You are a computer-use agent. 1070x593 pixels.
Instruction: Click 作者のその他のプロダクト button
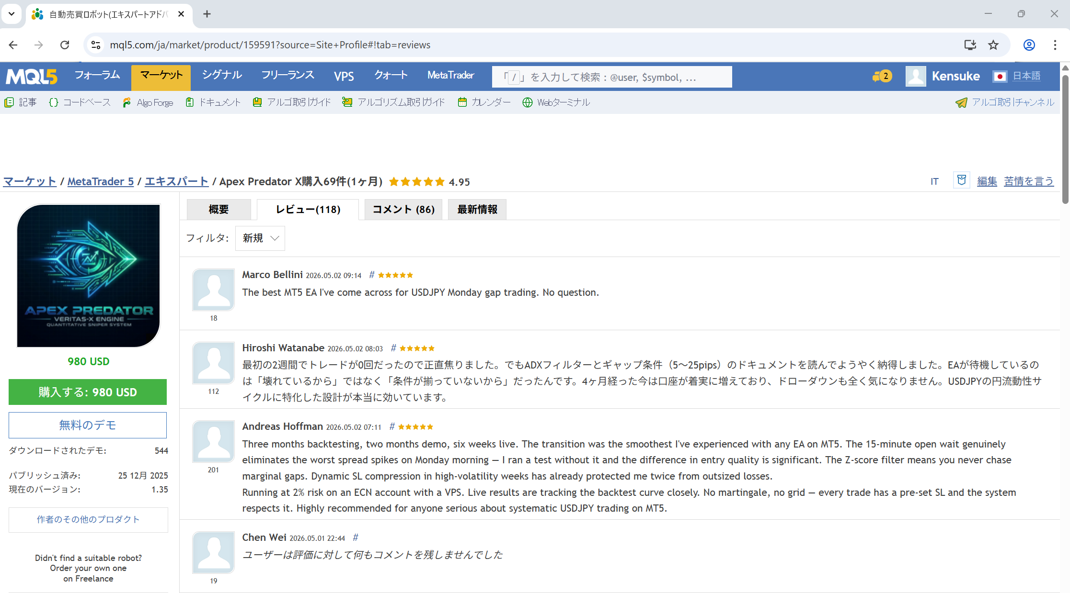88,520
